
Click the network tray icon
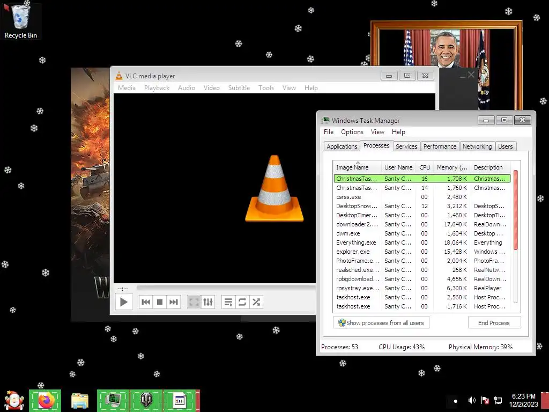[498, 400]
